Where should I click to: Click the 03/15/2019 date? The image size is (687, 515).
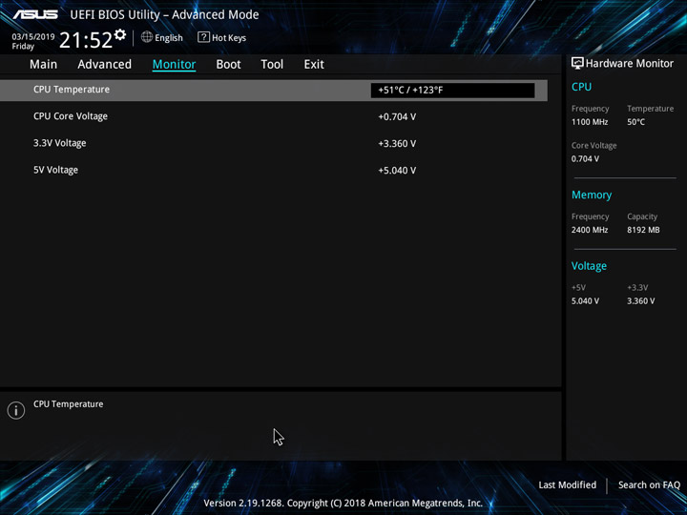(33, 37)
